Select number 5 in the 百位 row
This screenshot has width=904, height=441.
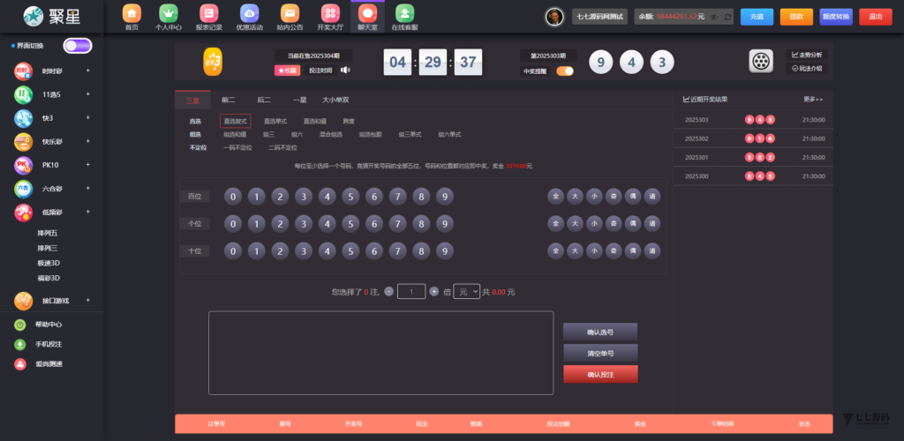point(349,197)
